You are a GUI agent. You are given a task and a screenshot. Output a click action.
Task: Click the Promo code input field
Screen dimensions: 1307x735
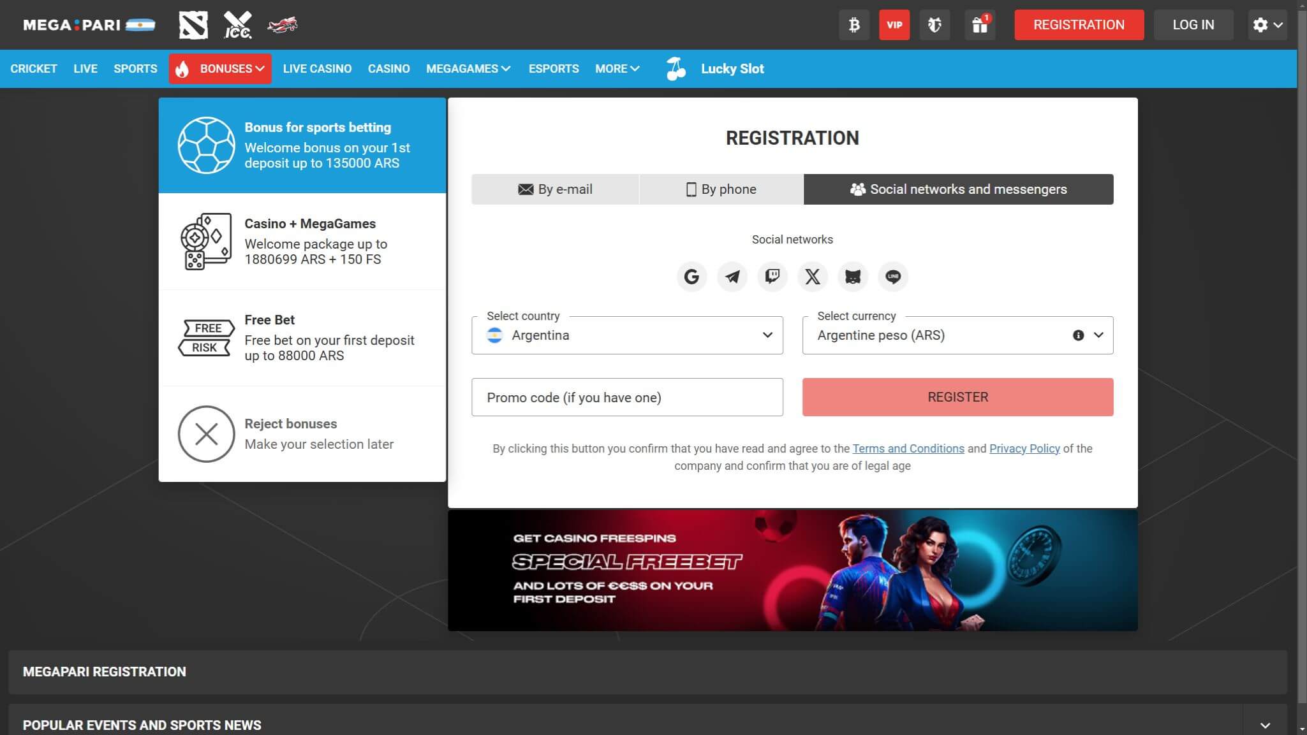[627, 397]
